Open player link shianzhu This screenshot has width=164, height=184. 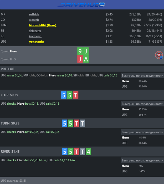click(x=35, y=31)
